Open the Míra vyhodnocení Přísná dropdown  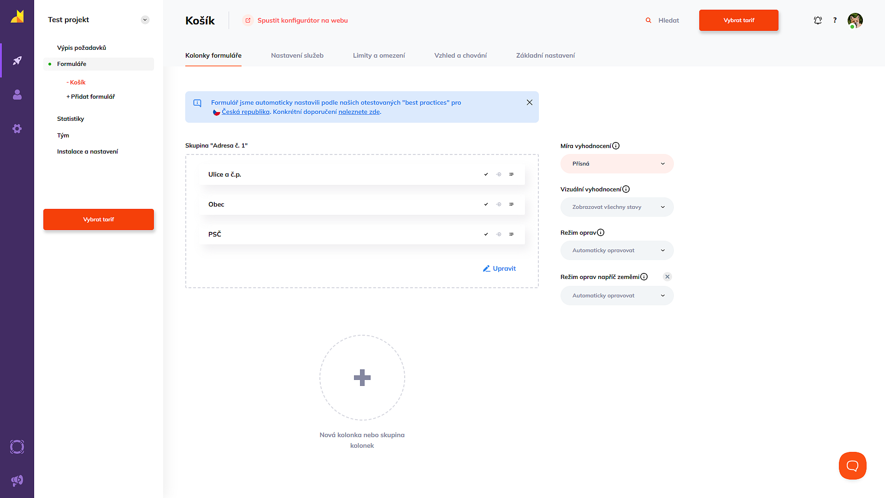pyautogui.click(x=617, y=164)
